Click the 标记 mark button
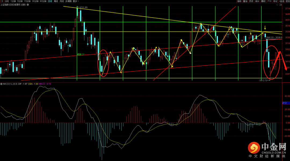This screenshot has width=290, height=161. pyautogui.click(x=275, y=1)
